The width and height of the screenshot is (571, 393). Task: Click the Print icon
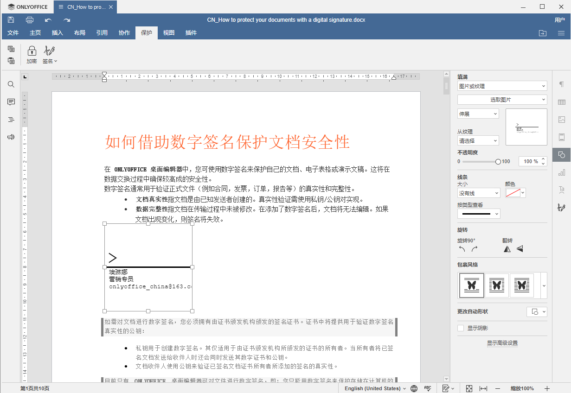[x=30, y=20]
